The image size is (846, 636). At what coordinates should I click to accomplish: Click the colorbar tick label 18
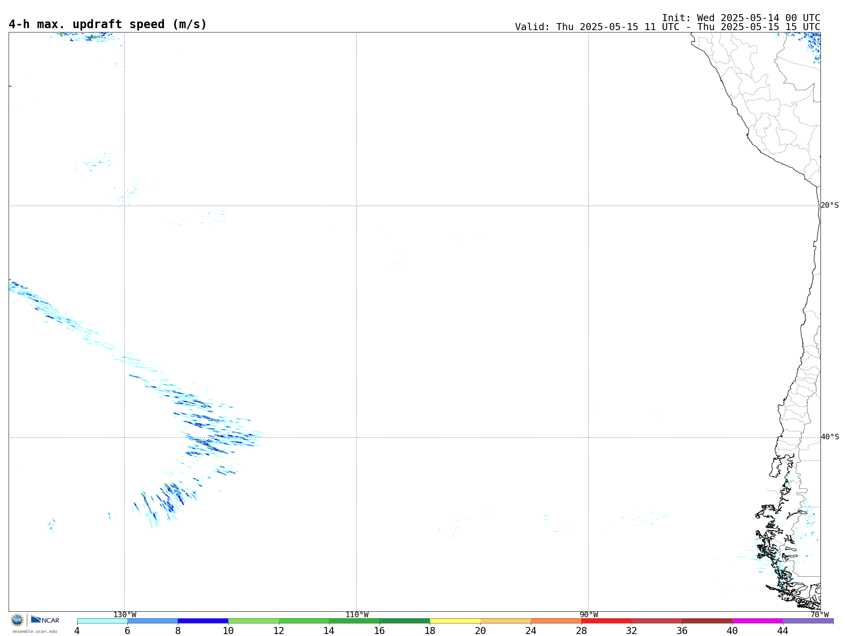430,631
